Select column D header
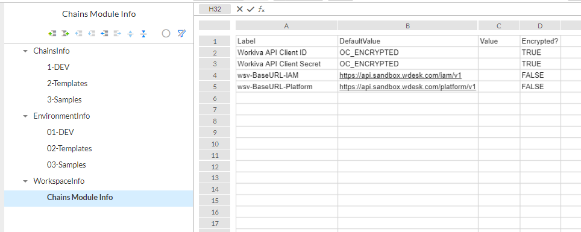This screenshot has width=581, height=232. 540,25
